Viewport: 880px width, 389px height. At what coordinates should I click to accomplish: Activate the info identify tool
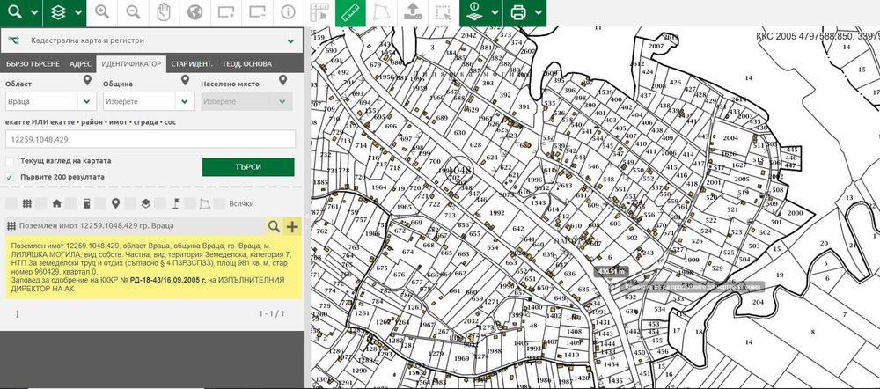(x=288, y=12)
